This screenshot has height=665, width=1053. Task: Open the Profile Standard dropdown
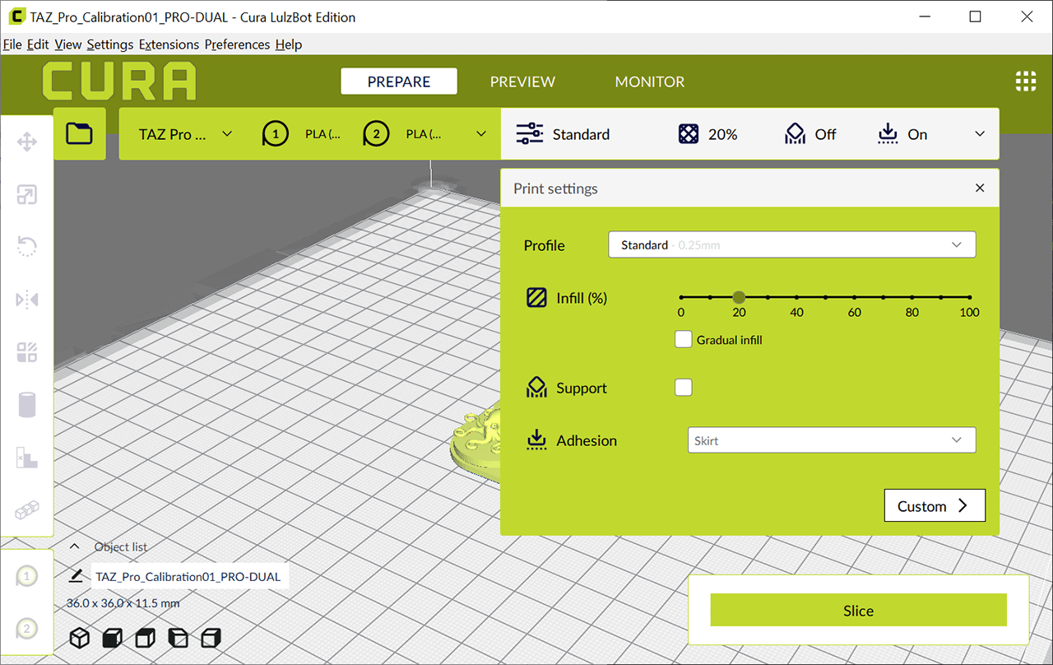(792, 245)
